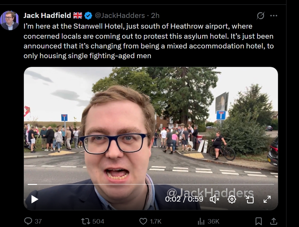Seek on the video progress bar

pos(151,184)
